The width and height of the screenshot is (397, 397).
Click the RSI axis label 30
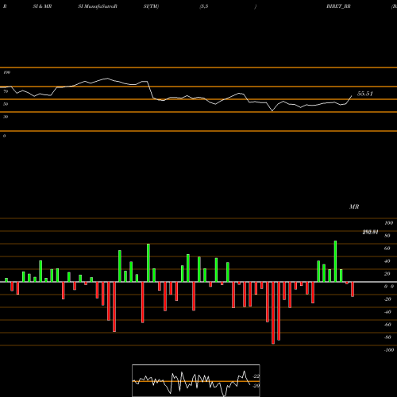click(x=6, y=117)
